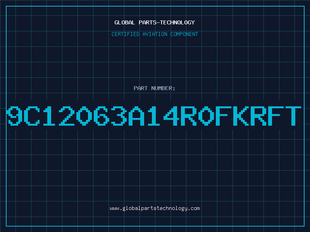Click the GLOBAL PARTS-TECHNOLOGY title
The image size is (310, 232).
point(155,22)
